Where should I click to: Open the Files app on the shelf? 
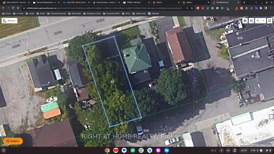tap(167, 150)
